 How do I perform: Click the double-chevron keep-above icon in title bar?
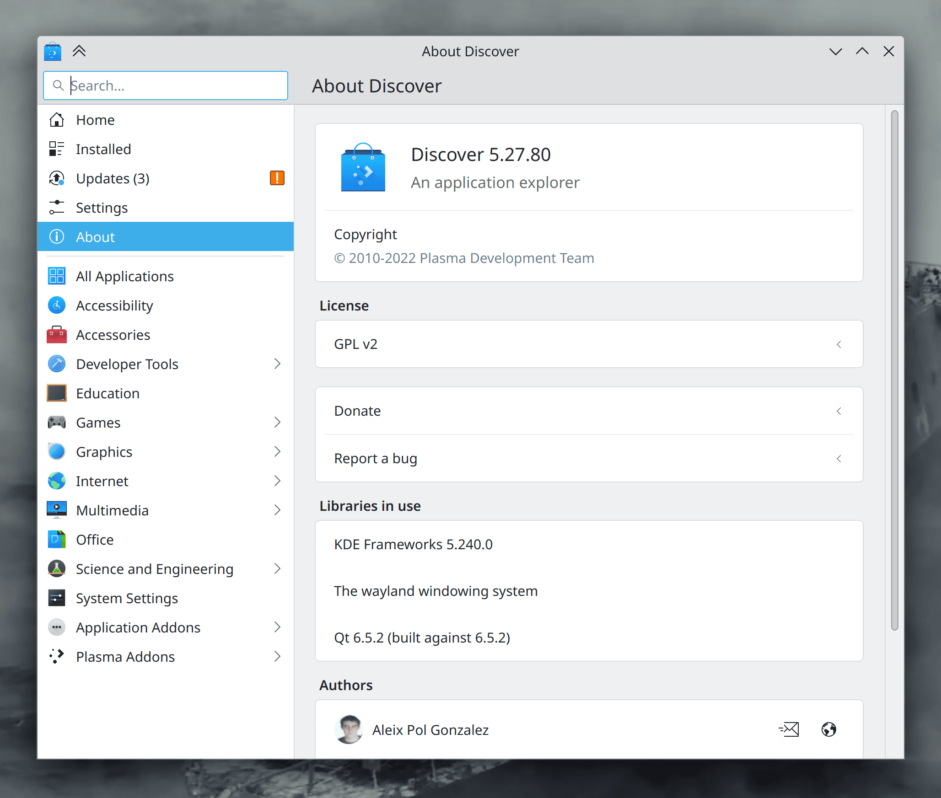79,51
